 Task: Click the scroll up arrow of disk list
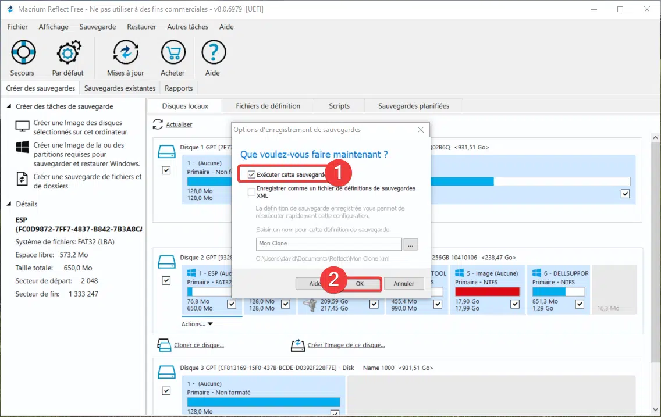click(x=655, y=137)
